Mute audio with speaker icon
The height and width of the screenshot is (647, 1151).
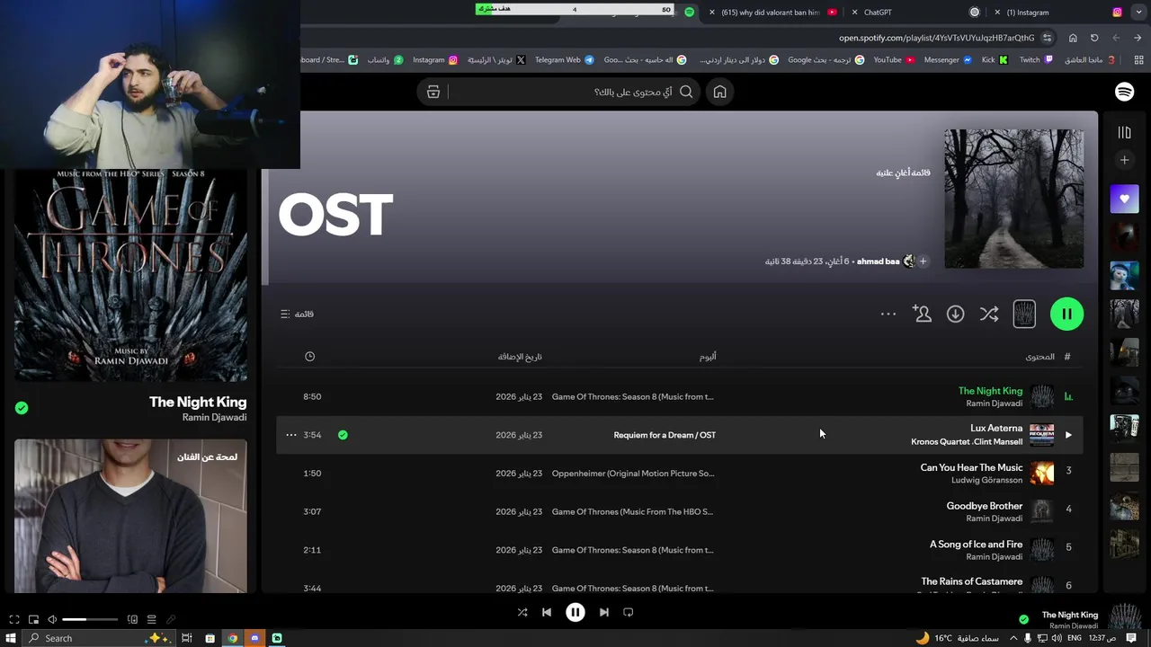coord(52,619)
